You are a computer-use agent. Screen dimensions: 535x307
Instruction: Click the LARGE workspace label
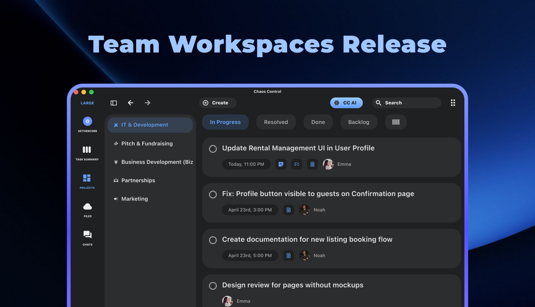tap(87, 103)
